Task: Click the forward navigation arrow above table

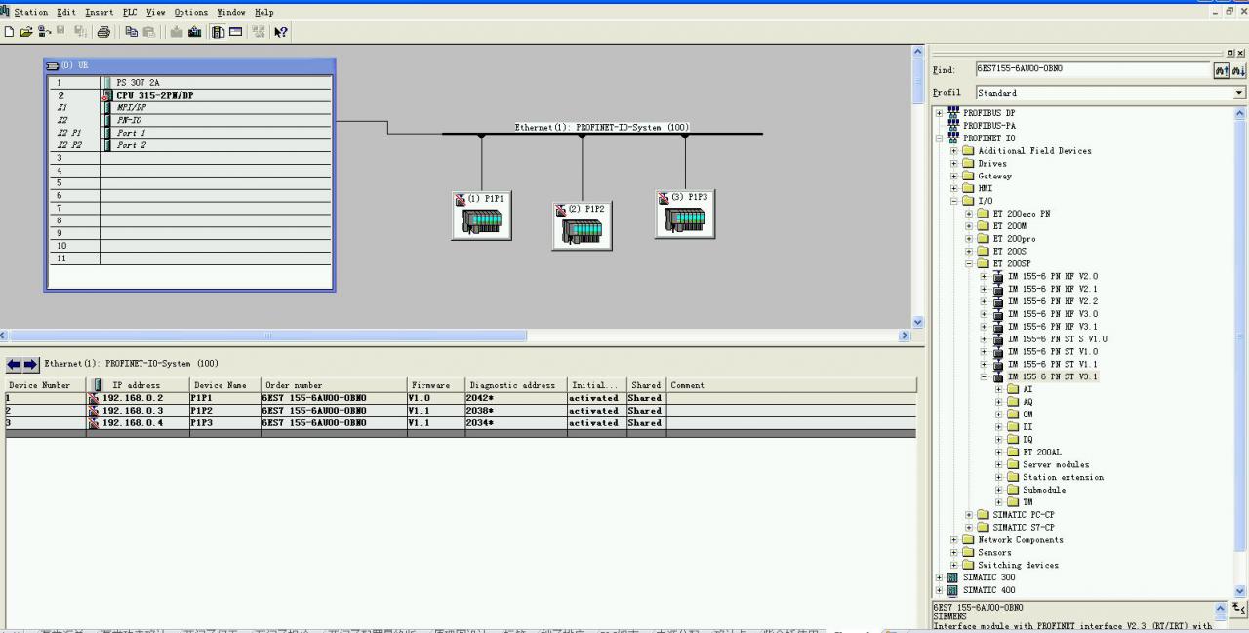Action: click(31, 364)
